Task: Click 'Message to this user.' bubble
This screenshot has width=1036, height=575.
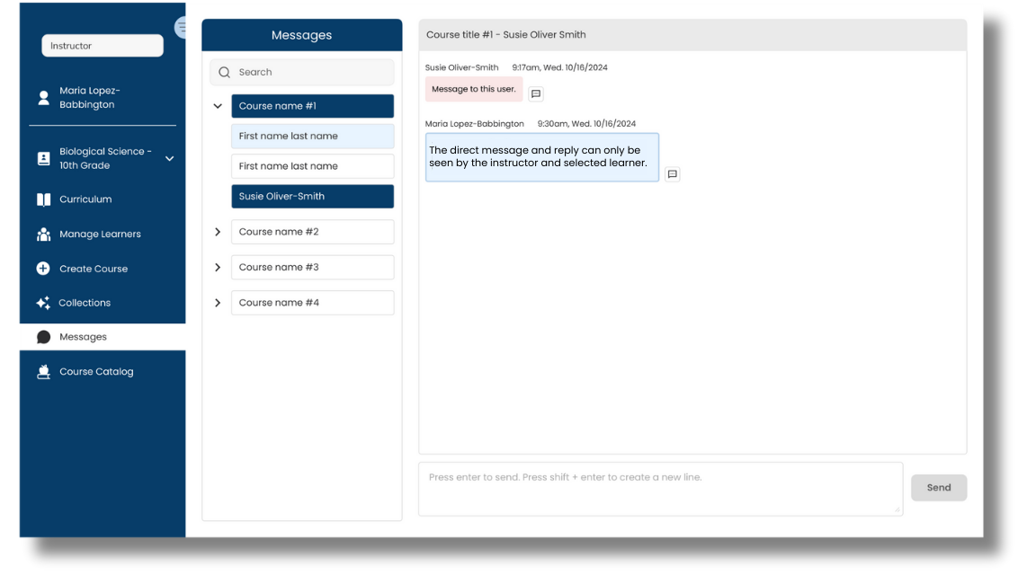Action: click(x=474, y=89)
